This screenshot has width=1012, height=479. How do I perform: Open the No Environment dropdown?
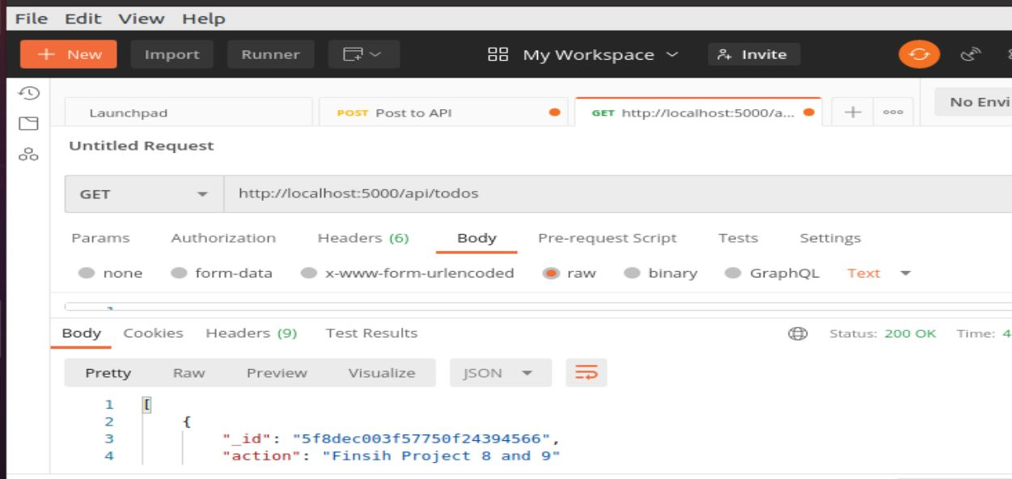973,102
